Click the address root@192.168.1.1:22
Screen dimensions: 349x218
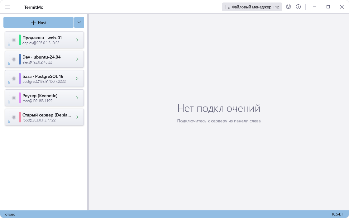(37, 101)
